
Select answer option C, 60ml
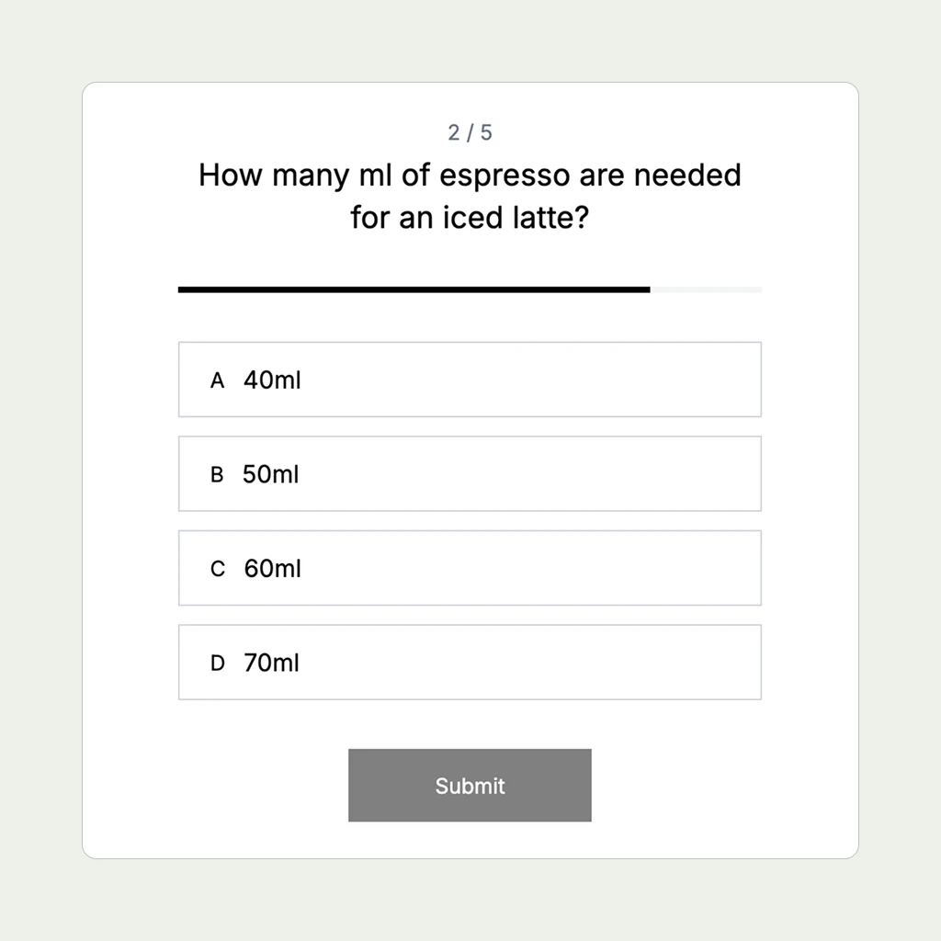click(470, 568)
